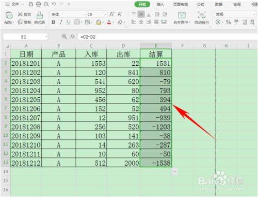Open Print Preview icon

[46, 4]
